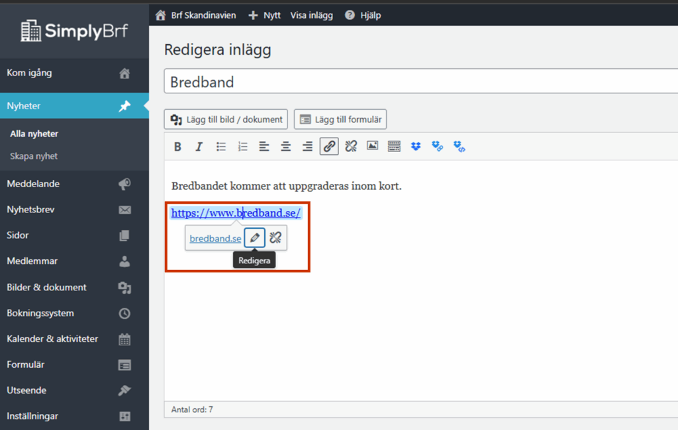Click the Dropbox embed code icon
This screenshot has width=678, height=430.
460,146
